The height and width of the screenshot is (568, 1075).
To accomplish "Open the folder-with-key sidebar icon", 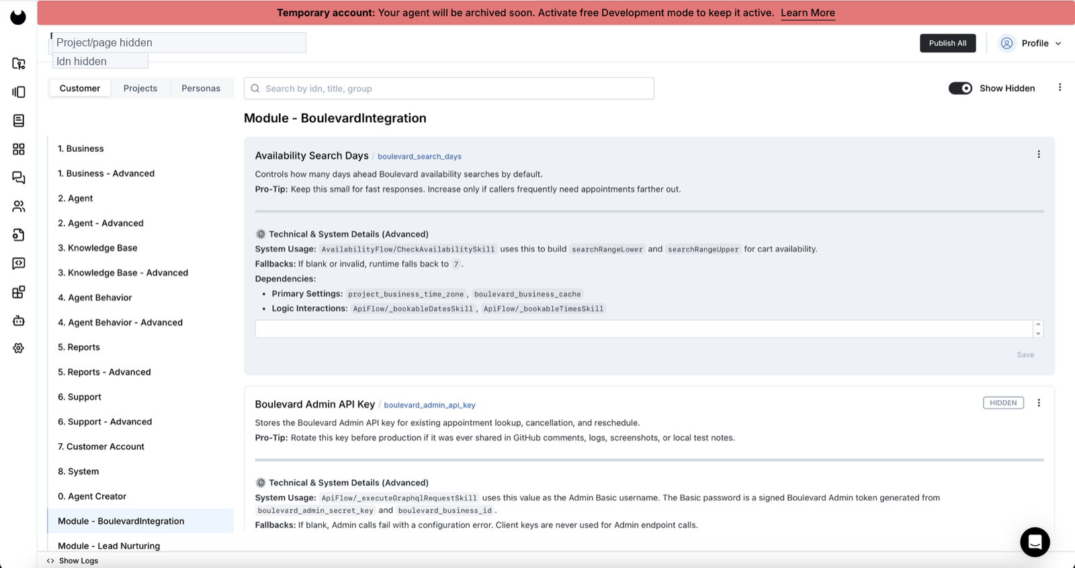I will [x=19, y=64].
